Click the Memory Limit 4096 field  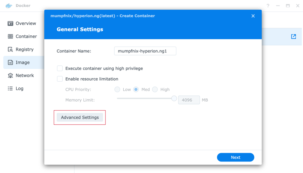point(189,100)
